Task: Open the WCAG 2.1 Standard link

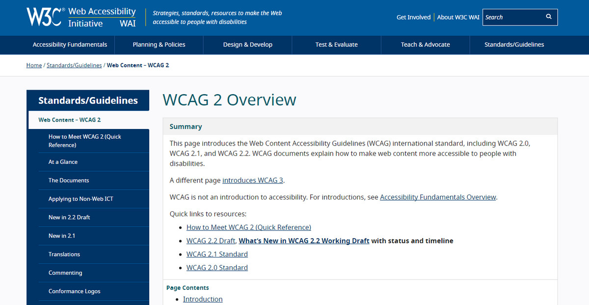Action: tap(217, 254)
